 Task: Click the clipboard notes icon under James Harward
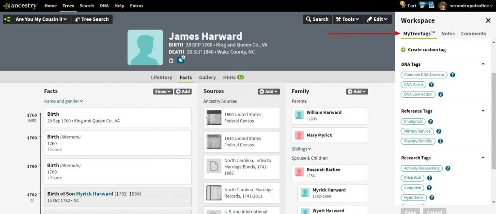point(171,61)
